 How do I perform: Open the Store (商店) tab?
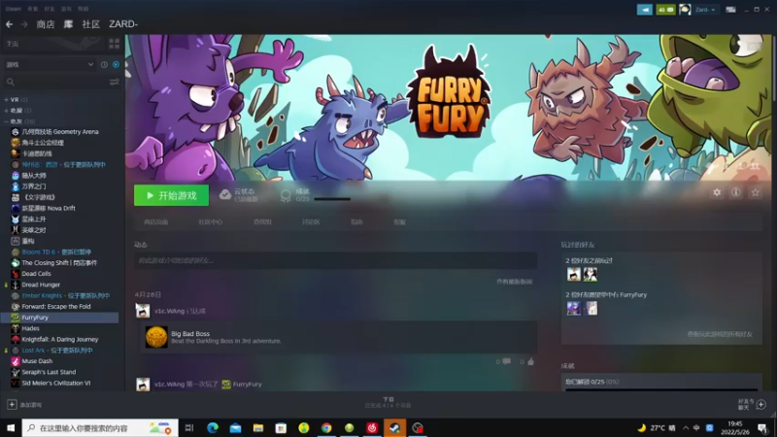click(x=46, y=23)
